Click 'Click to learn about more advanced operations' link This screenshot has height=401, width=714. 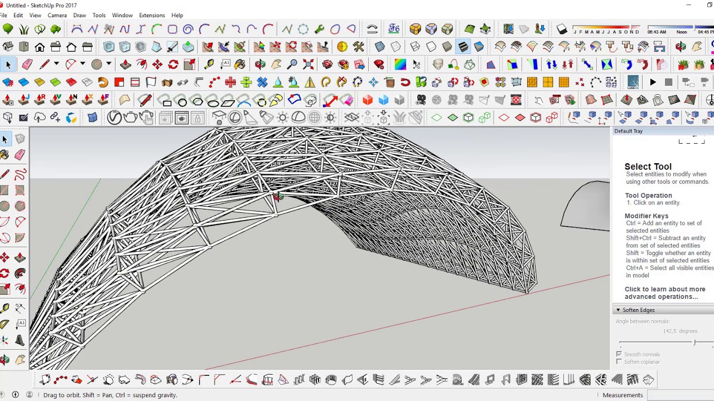665,293
